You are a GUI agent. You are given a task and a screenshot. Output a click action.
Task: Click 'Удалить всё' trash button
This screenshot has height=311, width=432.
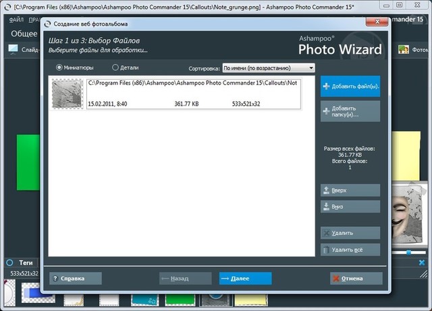pyautogui.click(x=350, y=250)
